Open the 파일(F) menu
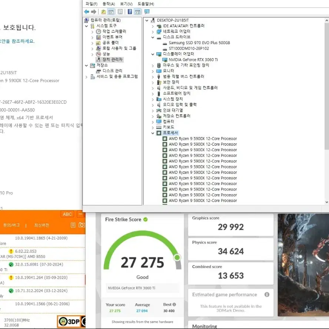This screenshot has width=329, height=329. (92, 4)
